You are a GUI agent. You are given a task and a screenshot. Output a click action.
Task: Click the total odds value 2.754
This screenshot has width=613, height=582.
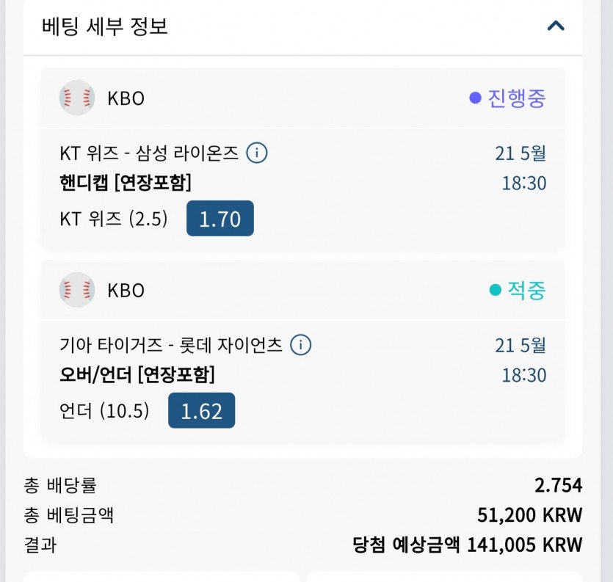[558, 485]
